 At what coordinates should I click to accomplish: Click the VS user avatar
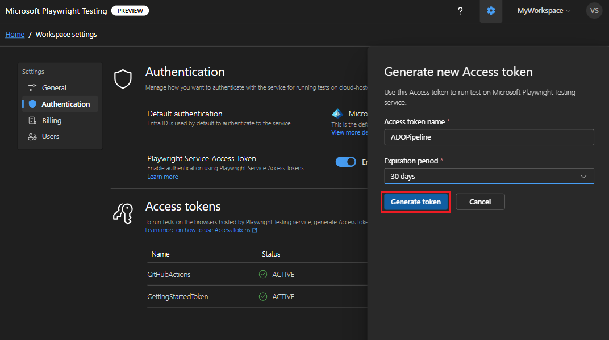594,11
